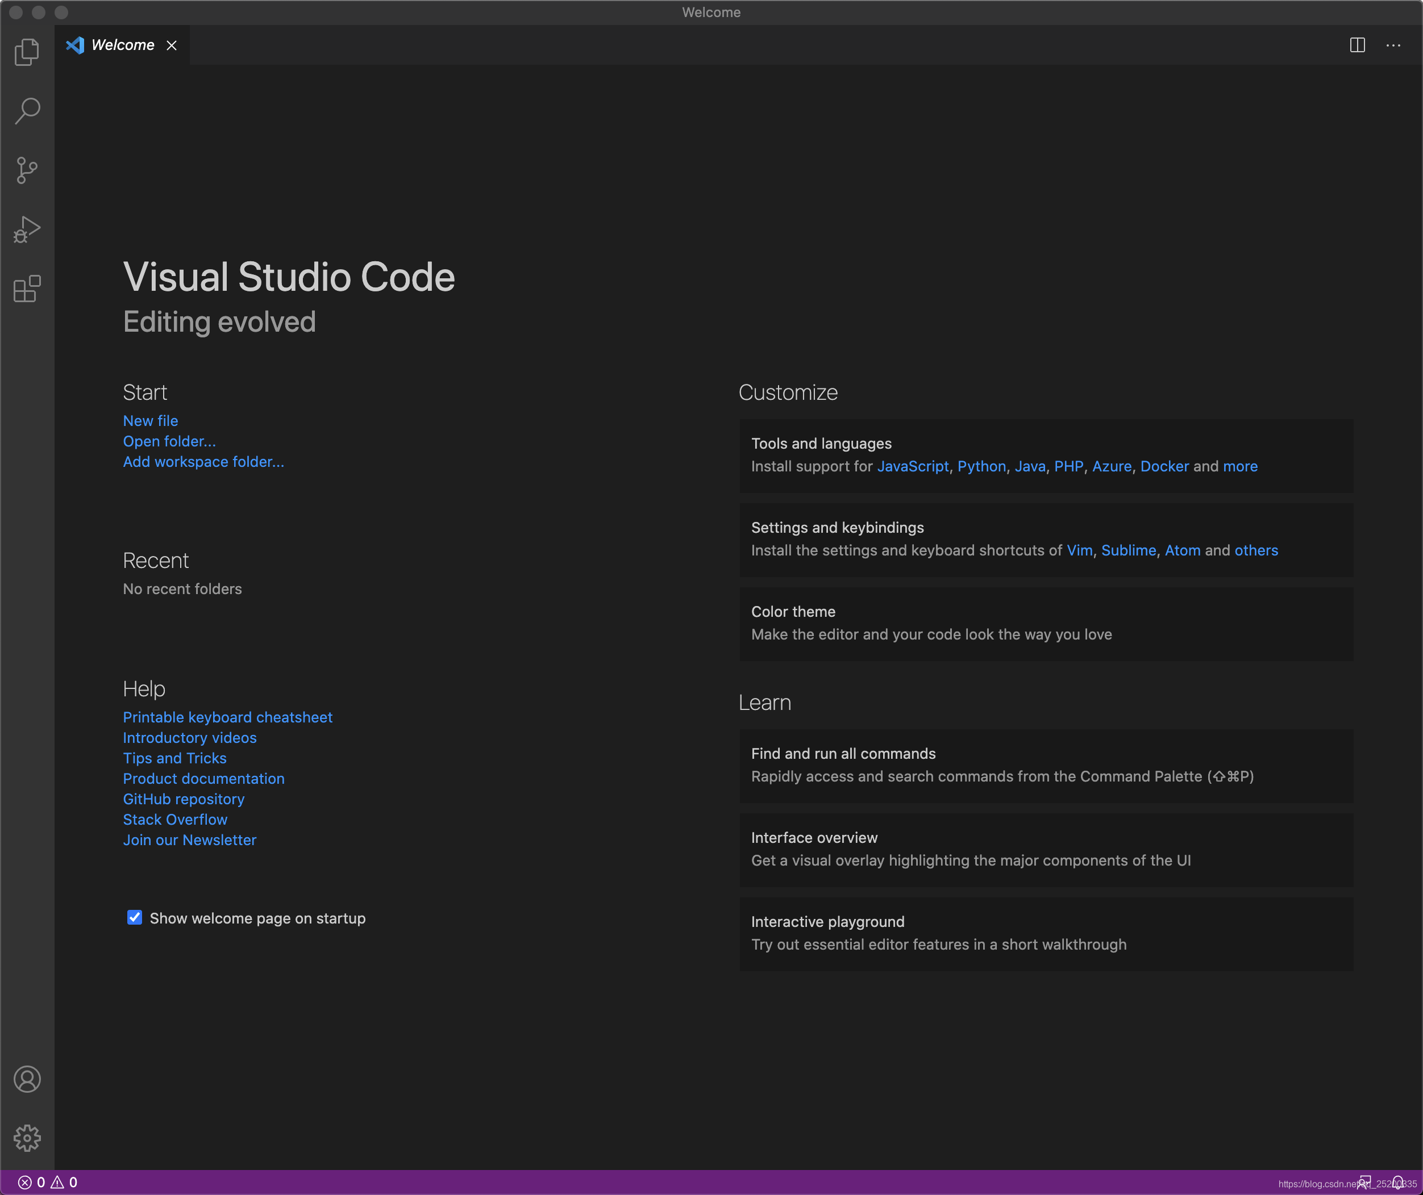Install Sublime keybindings
Screen dimensions: 1423x1195
pos(1129,550)
